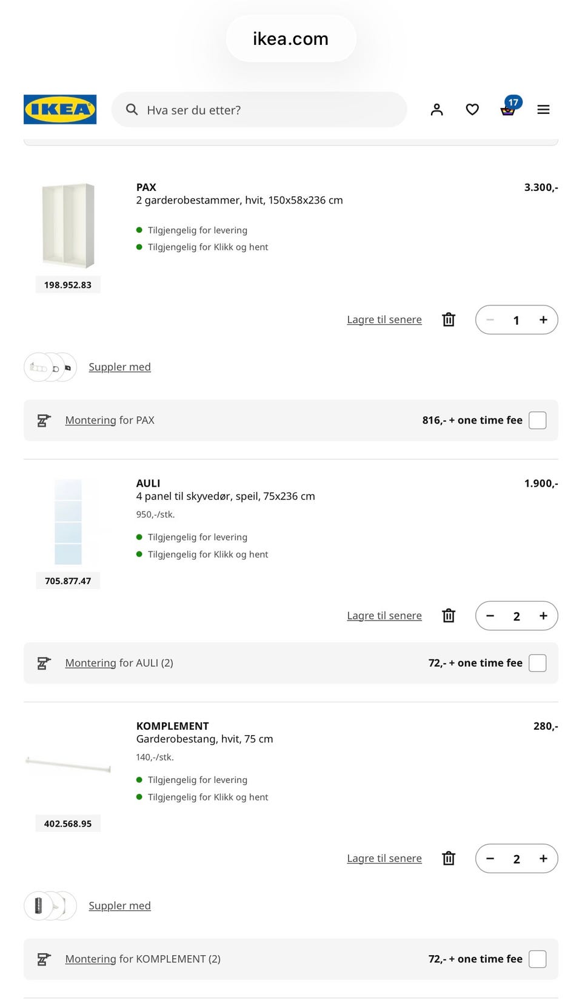This screenshot has width=582, height=1006.
Task: Decrease AULI quantity with minus button
Action: coord(490,616)
